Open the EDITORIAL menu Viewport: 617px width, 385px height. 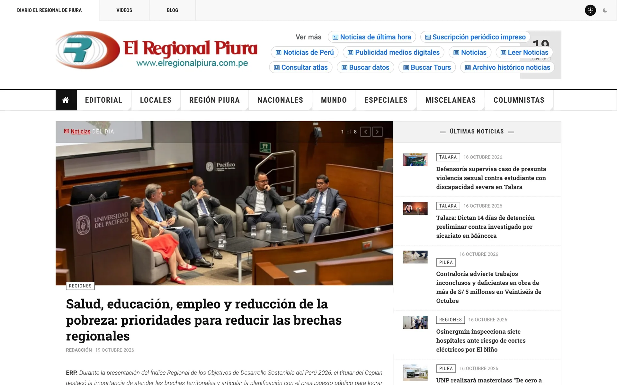pyautogui.click(x=104, y=100)
